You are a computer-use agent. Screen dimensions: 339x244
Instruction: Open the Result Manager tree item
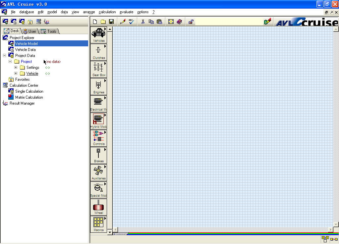[x=22, y=103]
